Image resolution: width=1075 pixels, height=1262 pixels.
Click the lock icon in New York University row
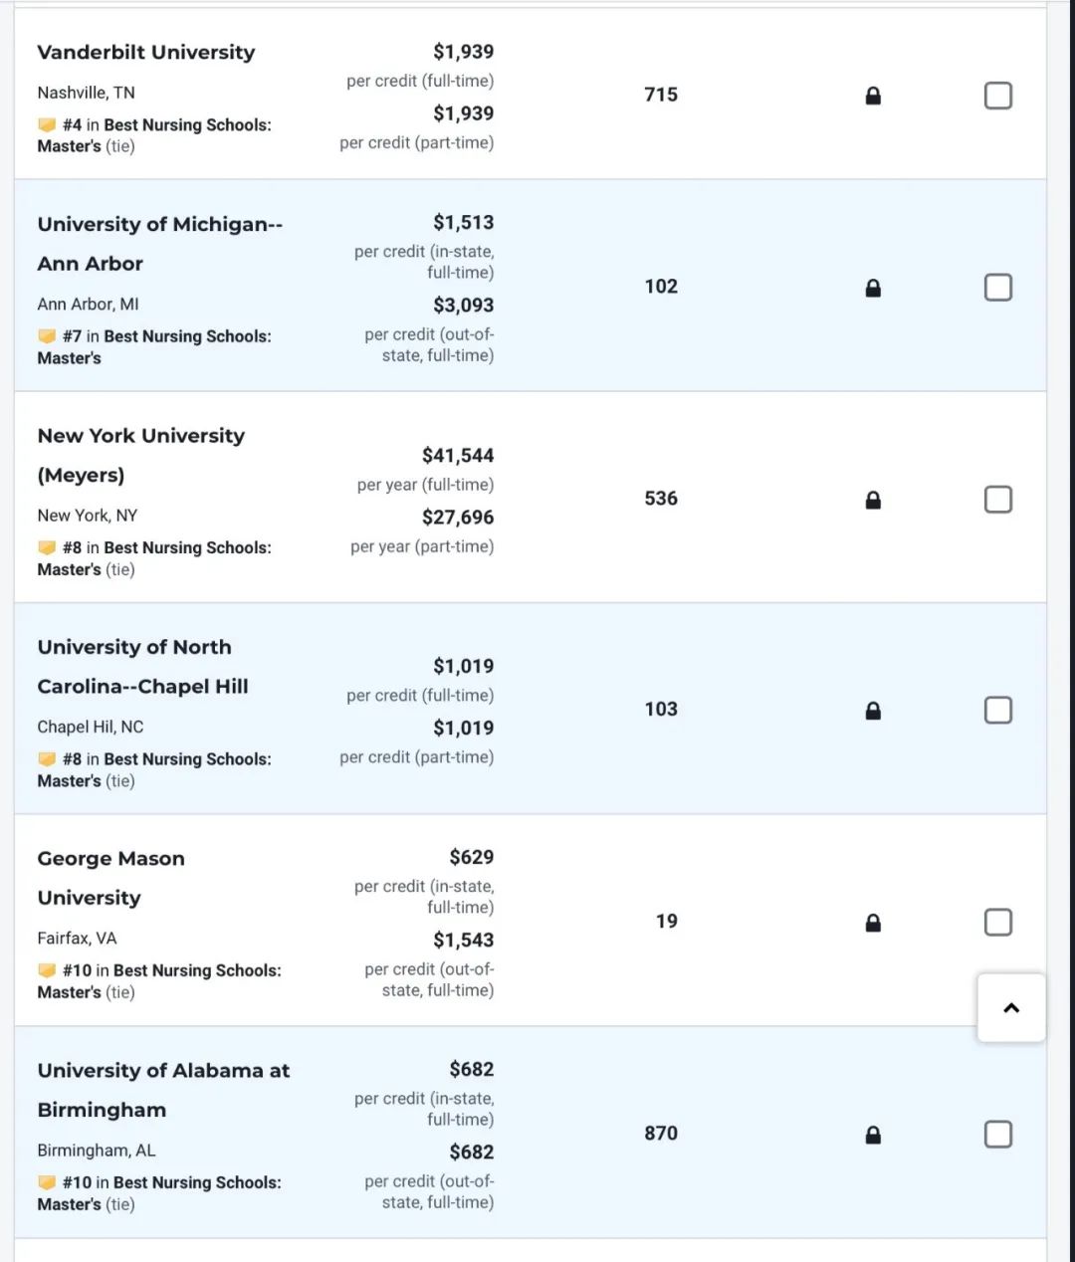(873, 500)
